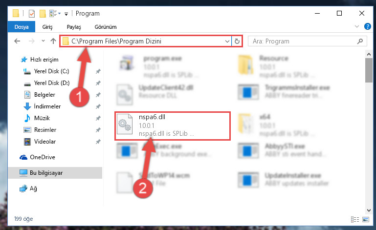Screen dimensions: 376x230
Task: Switch to large thumbnails view icon
Action: pyautogui.click(x=366, y=219)
